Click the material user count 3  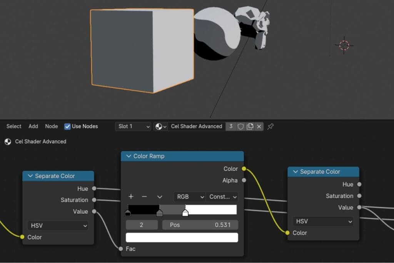[x=231, y=126]
